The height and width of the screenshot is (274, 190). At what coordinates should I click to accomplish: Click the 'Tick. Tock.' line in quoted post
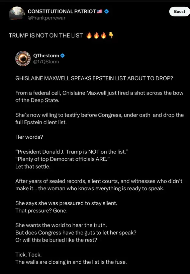[28, 255]
